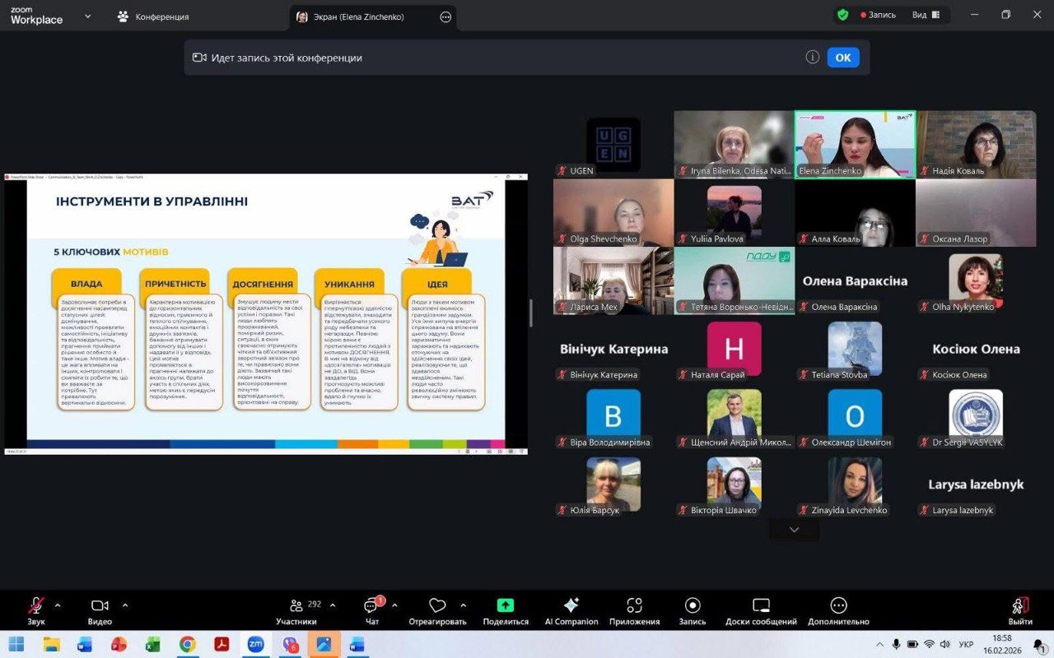Open the Приложения apps panel
1054x658 pixels.
(634, 609)
